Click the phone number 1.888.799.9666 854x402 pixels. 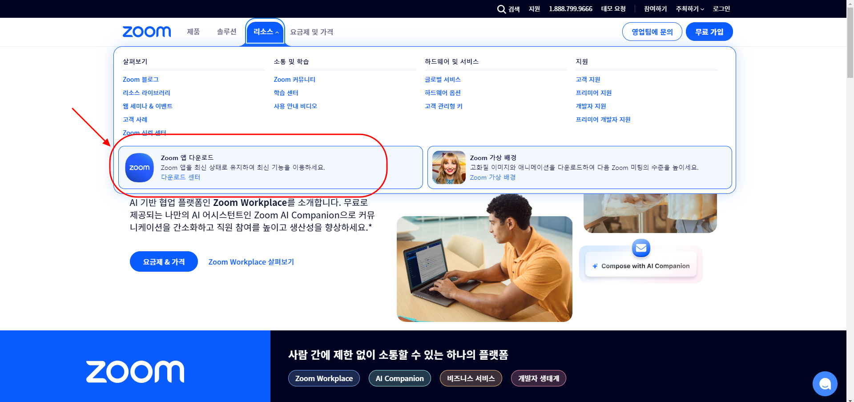571,9
